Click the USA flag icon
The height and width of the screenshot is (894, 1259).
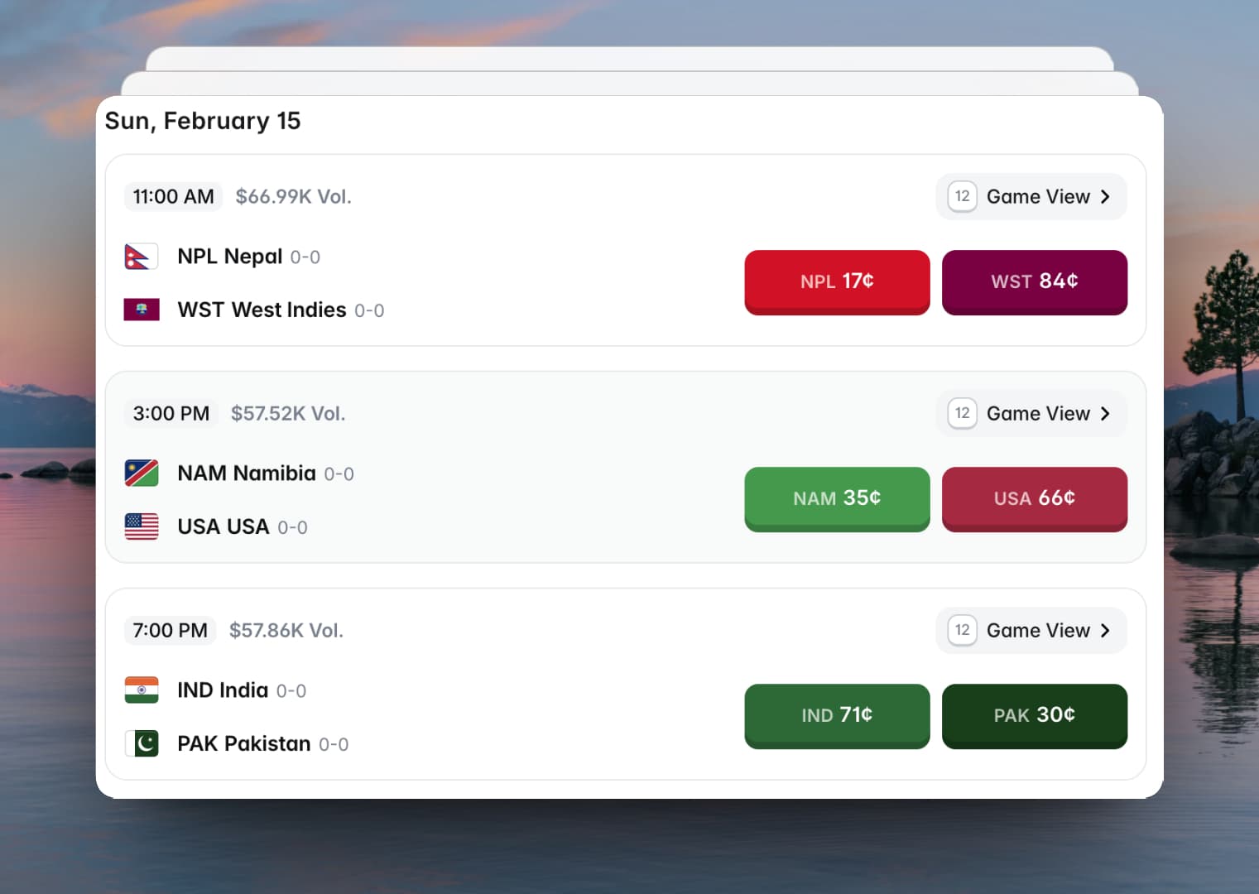(142, 526)
